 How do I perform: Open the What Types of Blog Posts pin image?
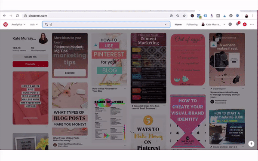click(x=70, y=109)
